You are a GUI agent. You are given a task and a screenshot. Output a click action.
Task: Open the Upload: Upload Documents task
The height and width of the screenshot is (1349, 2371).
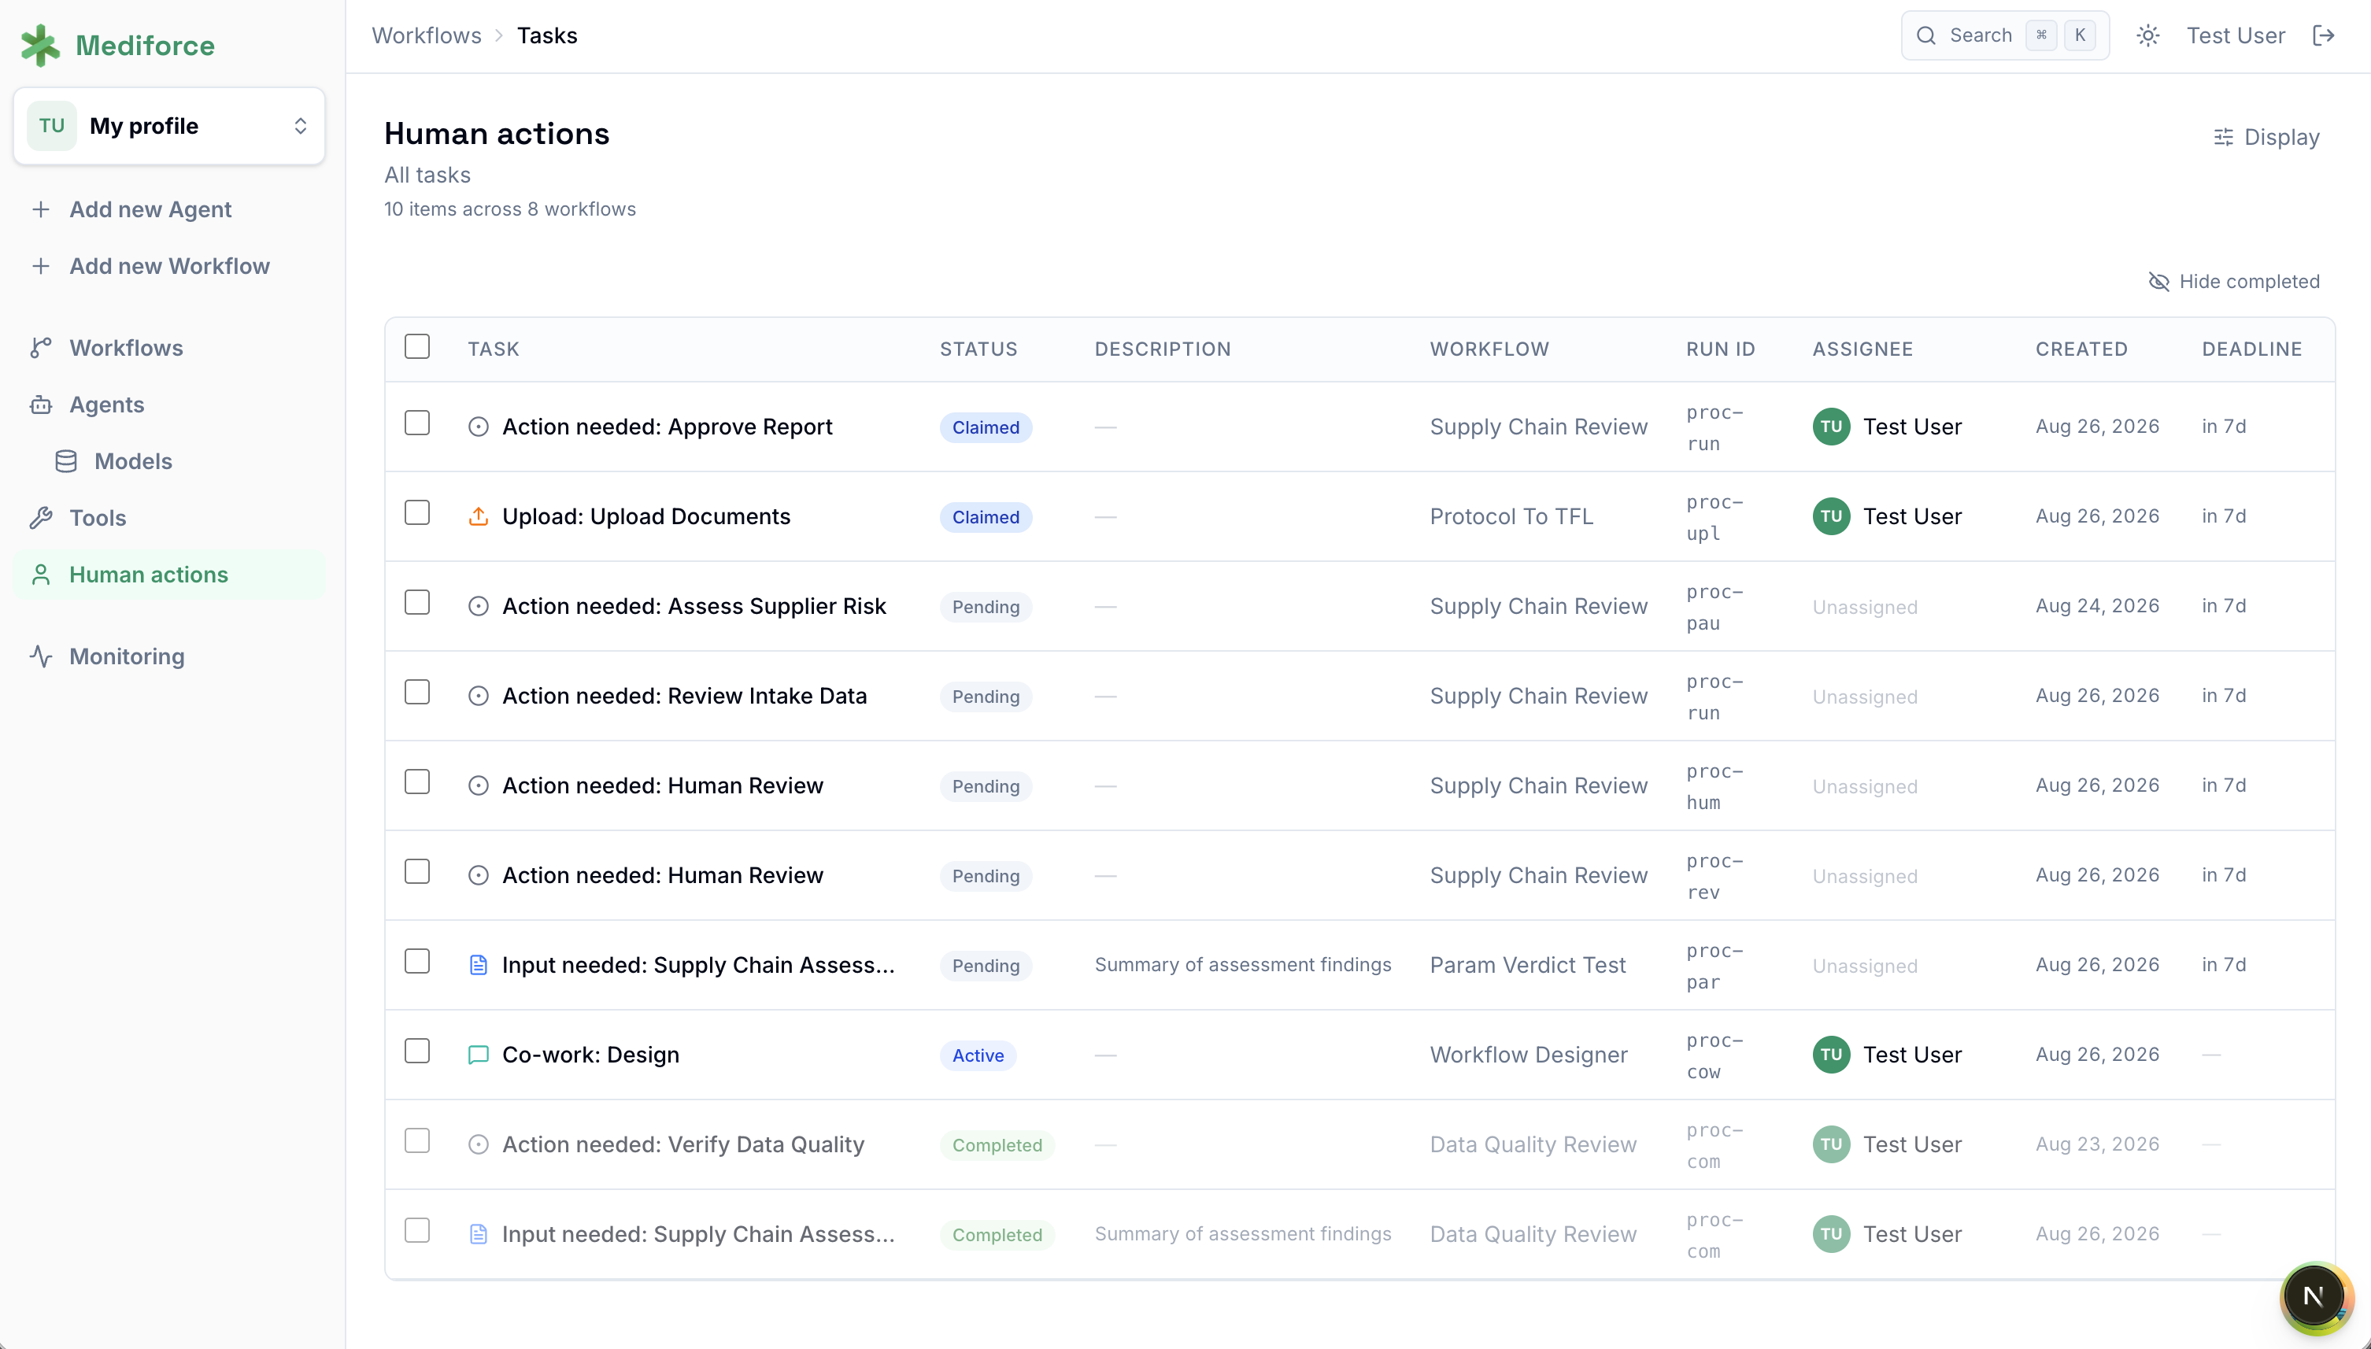[x=645, y=516]
